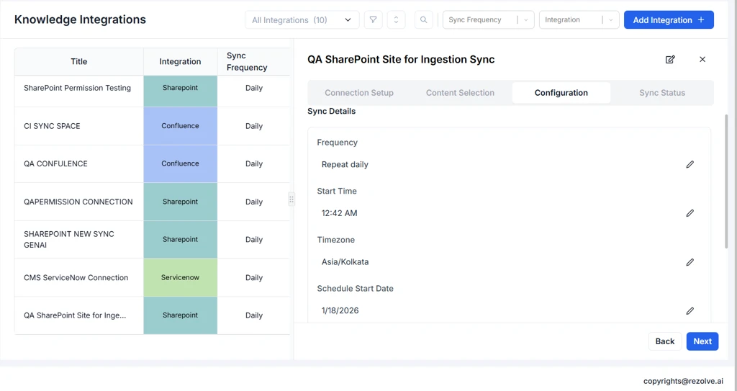Expand the Sync Frequency filter dropdown
The height and width of the screenshot is (391, 737).
coord(525,20)
